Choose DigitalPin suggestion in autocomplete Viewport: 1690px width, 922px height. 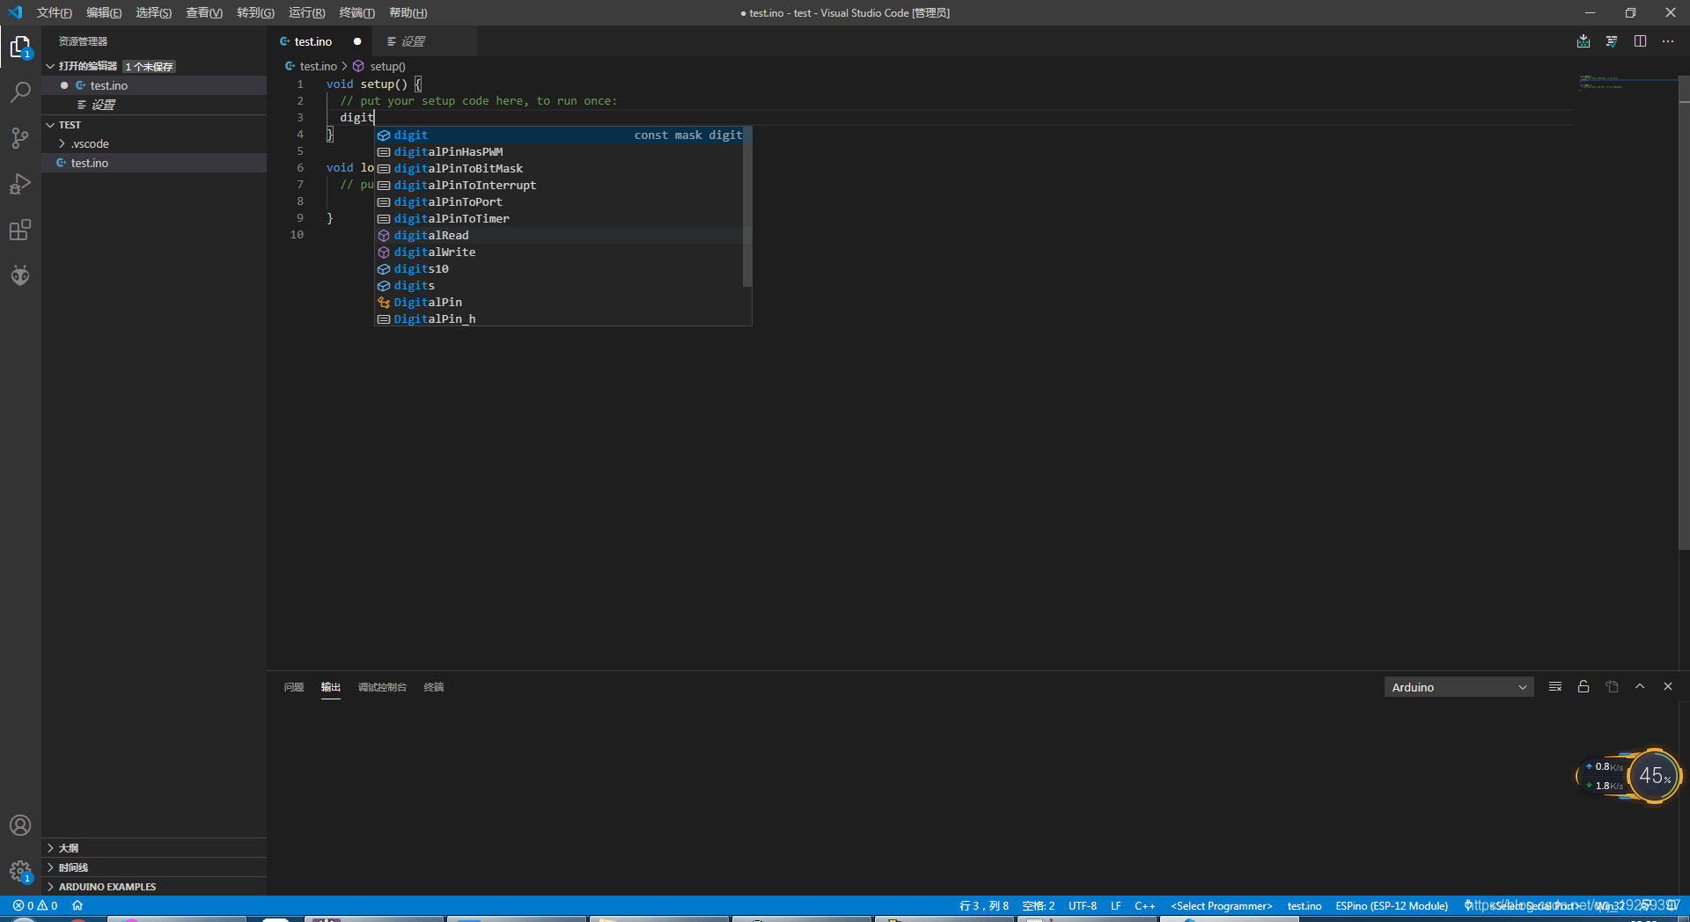[x=560, y=302]
